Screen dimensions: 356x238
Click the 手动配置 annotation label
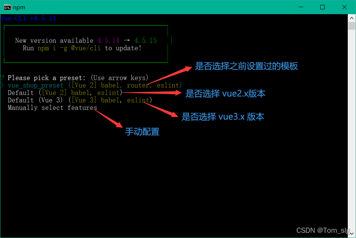coord(142,132)
